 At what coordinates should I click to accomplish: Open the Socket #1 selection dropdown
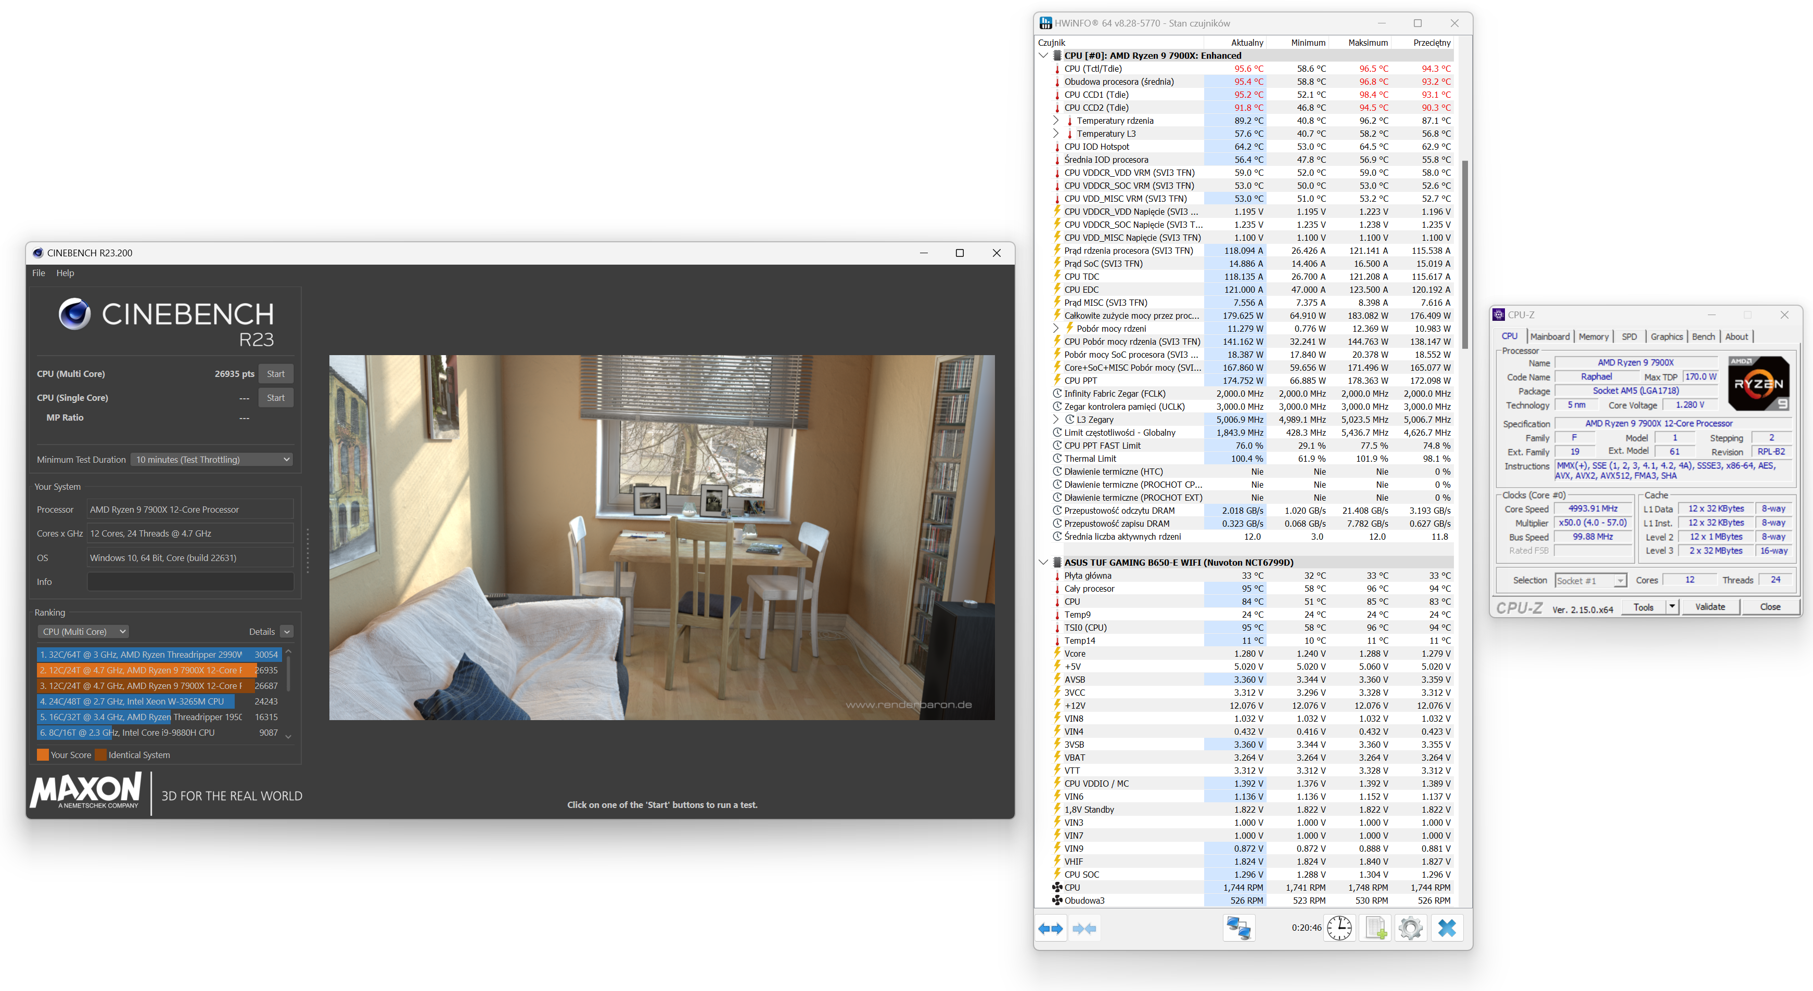pyautogui.click(x=1591, y=580)
